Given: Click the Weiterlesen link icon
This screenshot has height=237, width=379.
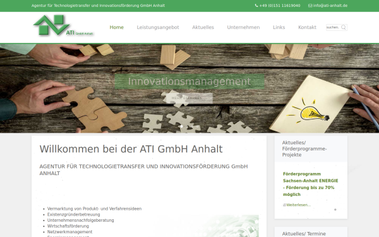Looking at the screenshot, I should (x=284, y=205).
